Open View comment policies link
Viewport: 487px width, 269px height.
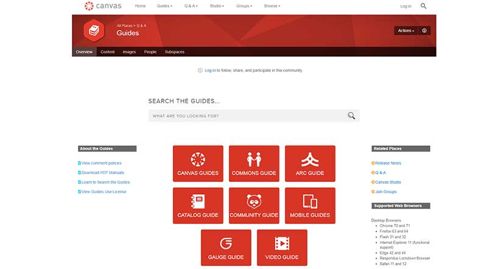tap(102, 163)
